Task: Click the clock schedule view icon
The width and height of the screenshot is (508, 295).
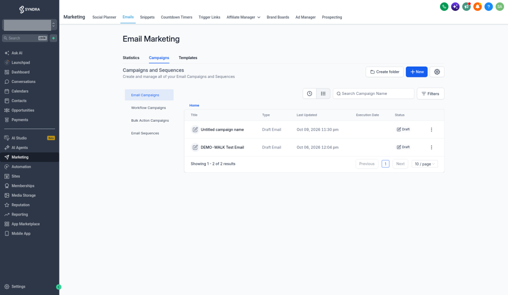Action: click(x=310, y=94)
